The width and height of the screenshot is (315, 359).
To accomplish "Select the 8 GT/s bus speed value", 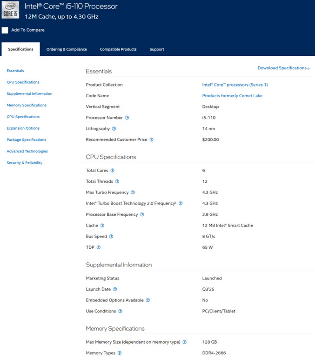I will click(x=209, y=237).
